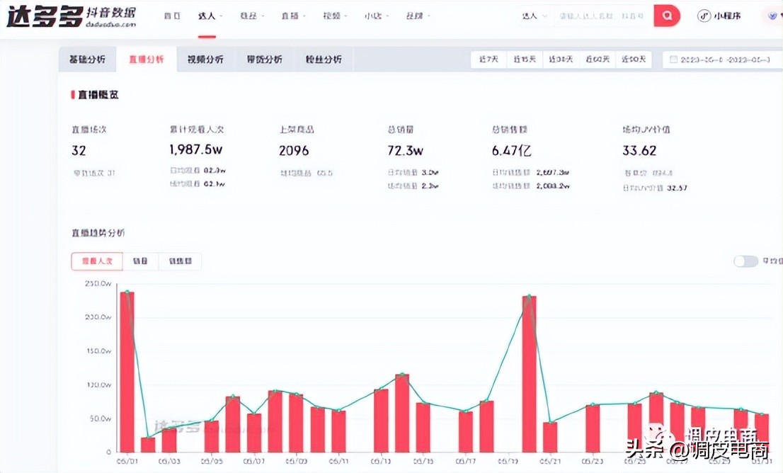Click inside the talent name search field
783x473 pixels.
coord(600,15)
